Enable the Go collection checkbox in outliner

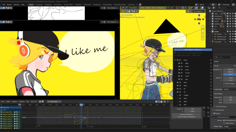coord(227,29)
